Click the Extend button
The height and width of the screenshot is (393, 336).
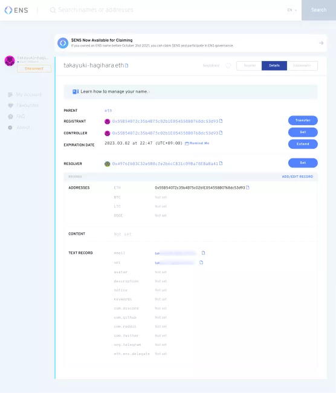(303, 144)
